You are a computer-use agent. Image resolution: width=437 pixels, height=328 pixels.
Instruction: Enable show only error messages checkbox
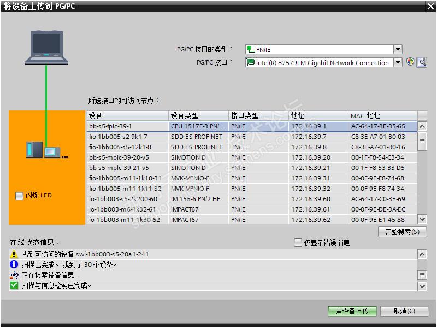tap(298, 242)
